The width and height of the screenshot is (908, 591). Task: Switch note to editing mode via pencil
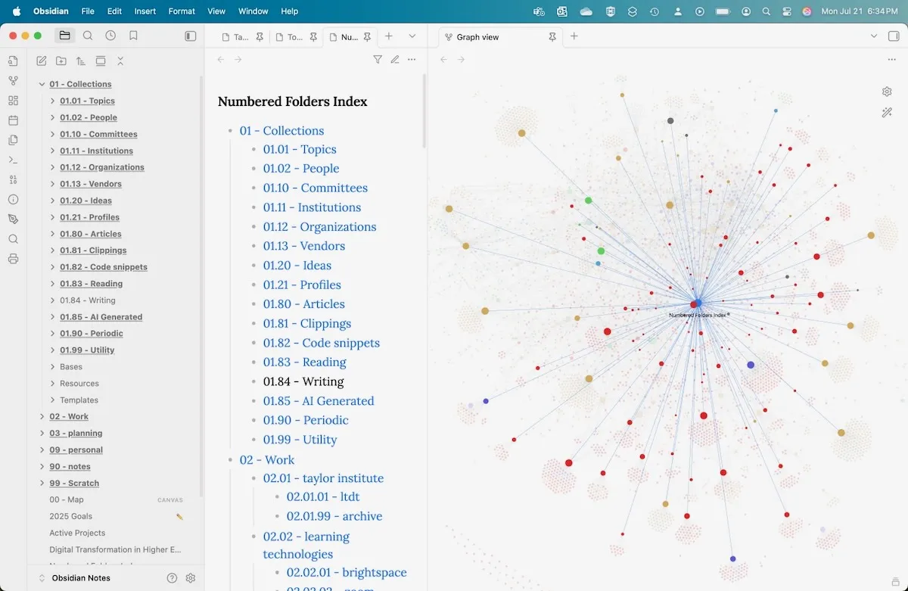tap(394, 60)
